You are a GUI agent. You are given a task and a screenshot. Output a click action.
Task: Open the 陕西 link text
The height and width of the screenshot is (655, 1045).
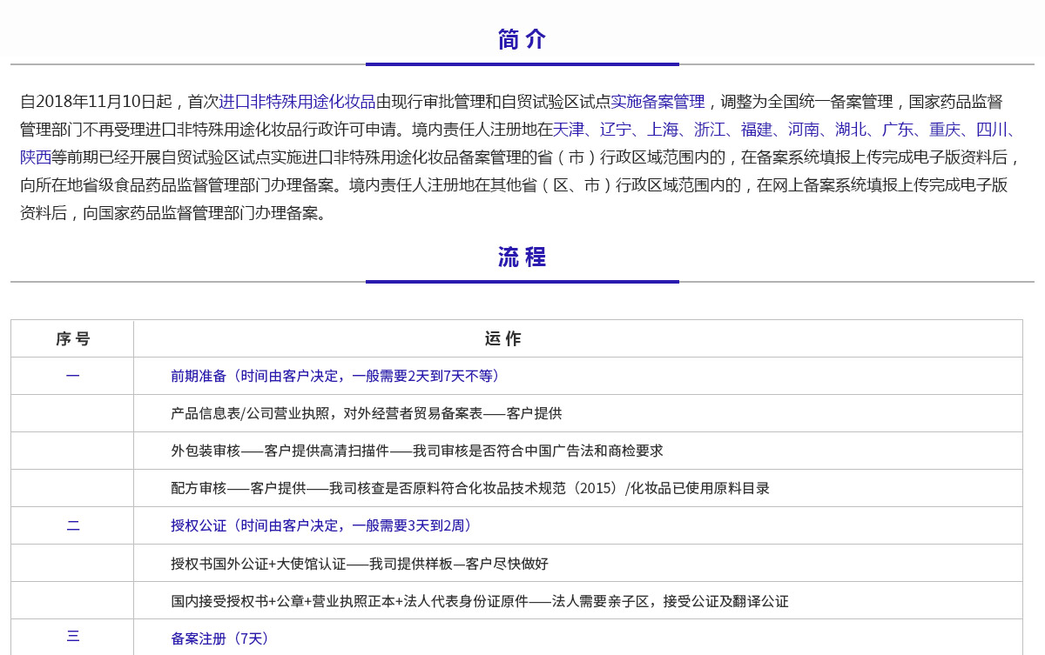36,157
